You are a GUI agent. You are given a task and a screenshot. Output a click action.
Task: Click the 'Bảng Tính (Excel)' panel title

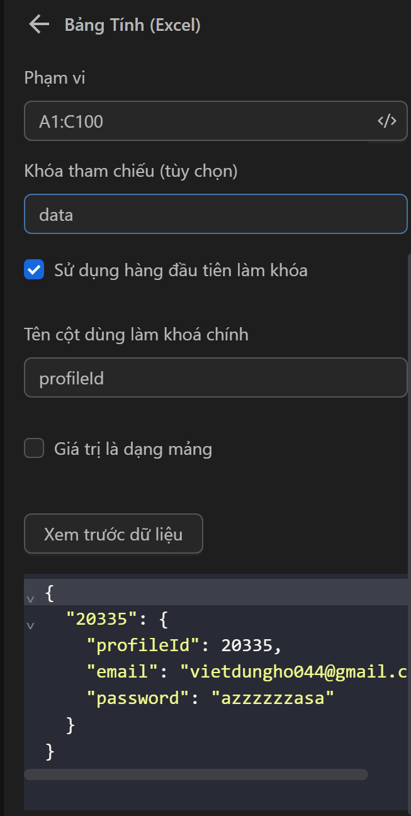coord(132,25)
